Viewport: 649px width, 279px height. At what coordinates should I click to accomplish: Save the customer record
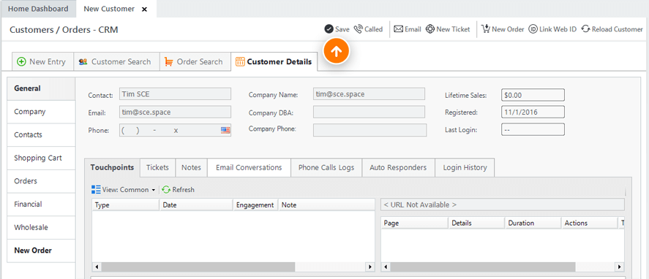[337, 29]
